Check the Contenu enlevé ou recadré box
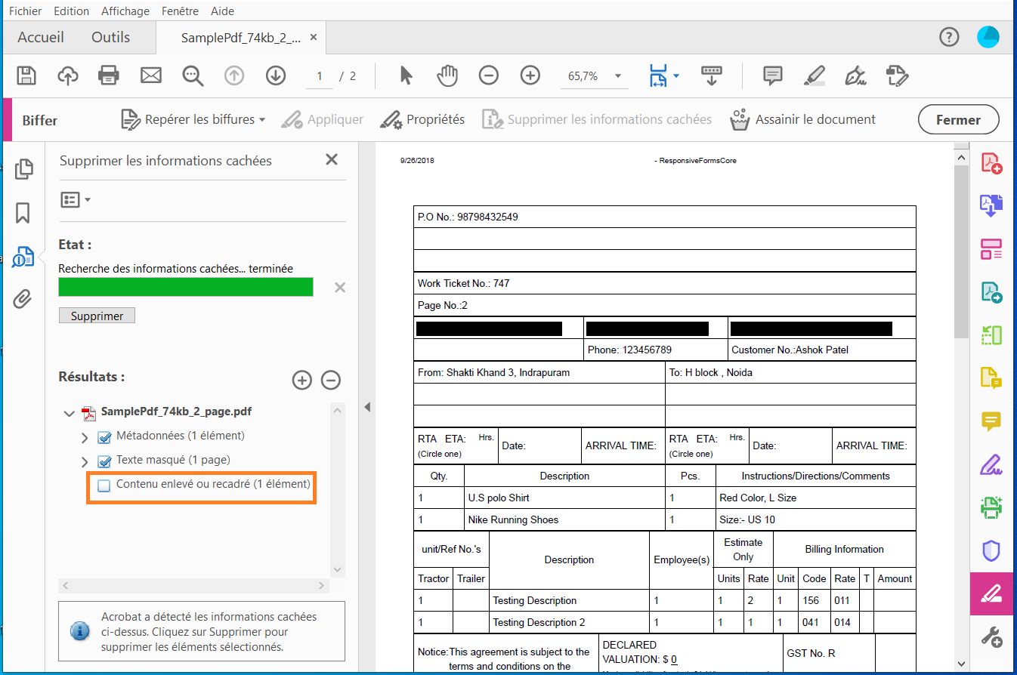Image resolution: width=1017 pixels, height=675 pixels. click(x=104, y=485)
